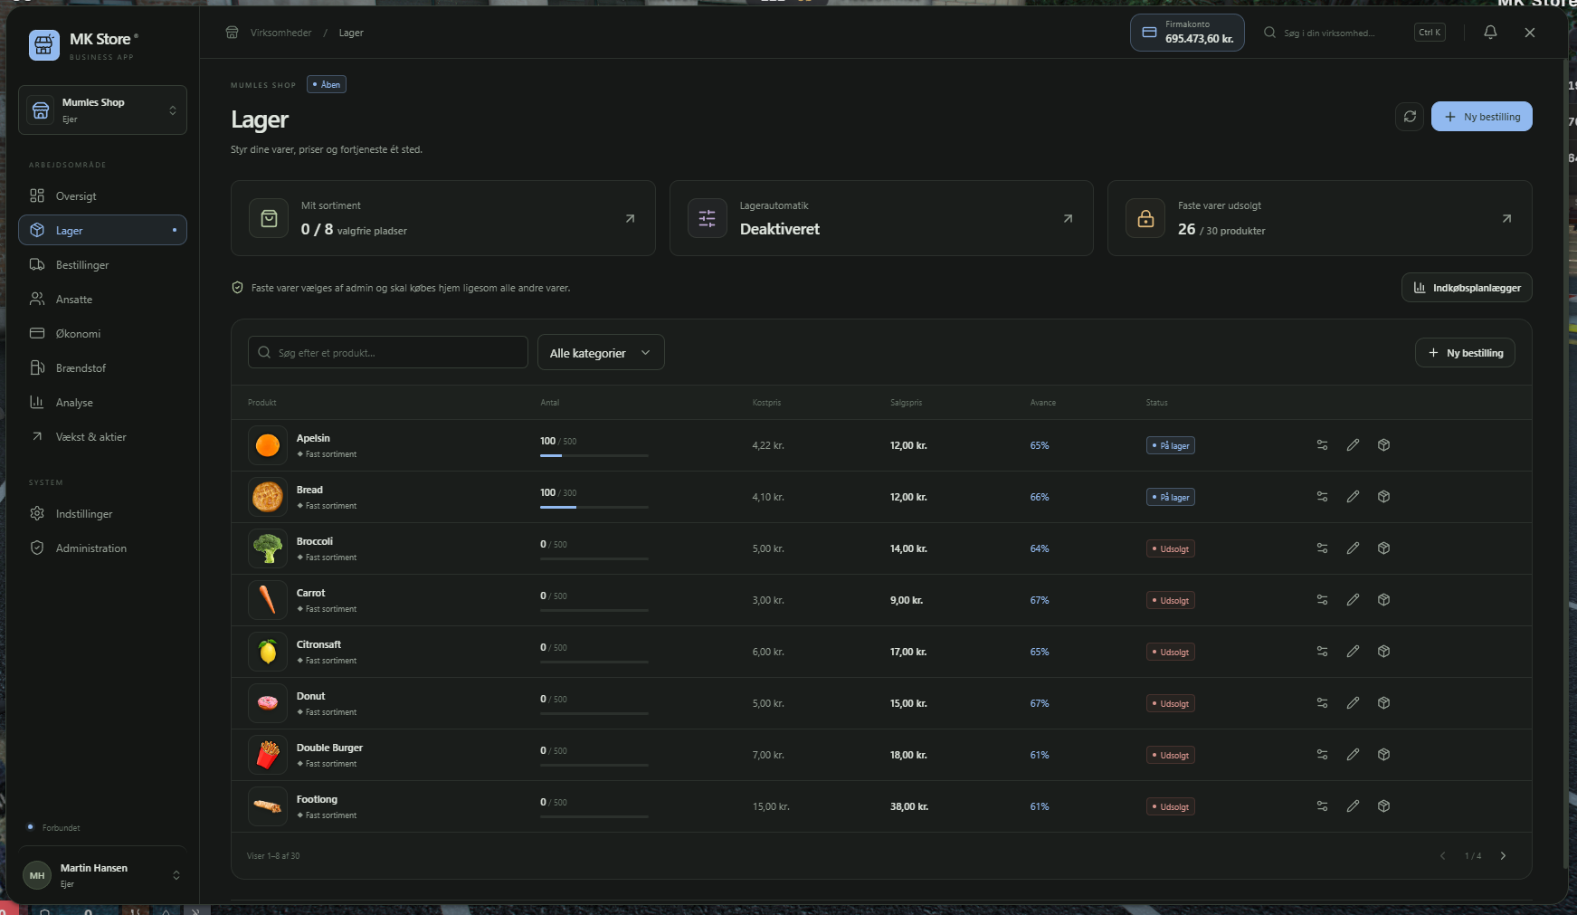This screenshot has width=1577, height=915.
Task: Open adjust settings icon for Donut row
Action: (1322, 703)
